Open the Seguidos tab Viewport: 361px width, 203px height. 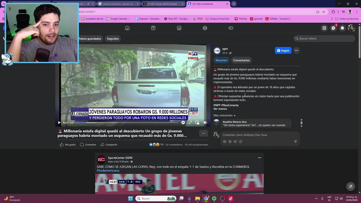click(113, 39)
